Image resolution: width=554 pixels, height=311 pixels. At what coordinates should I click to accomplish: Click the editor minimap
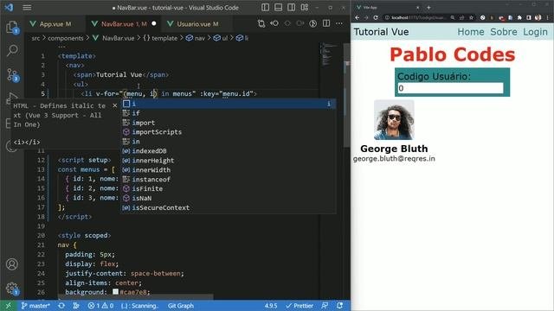click(x=331, y=54)
